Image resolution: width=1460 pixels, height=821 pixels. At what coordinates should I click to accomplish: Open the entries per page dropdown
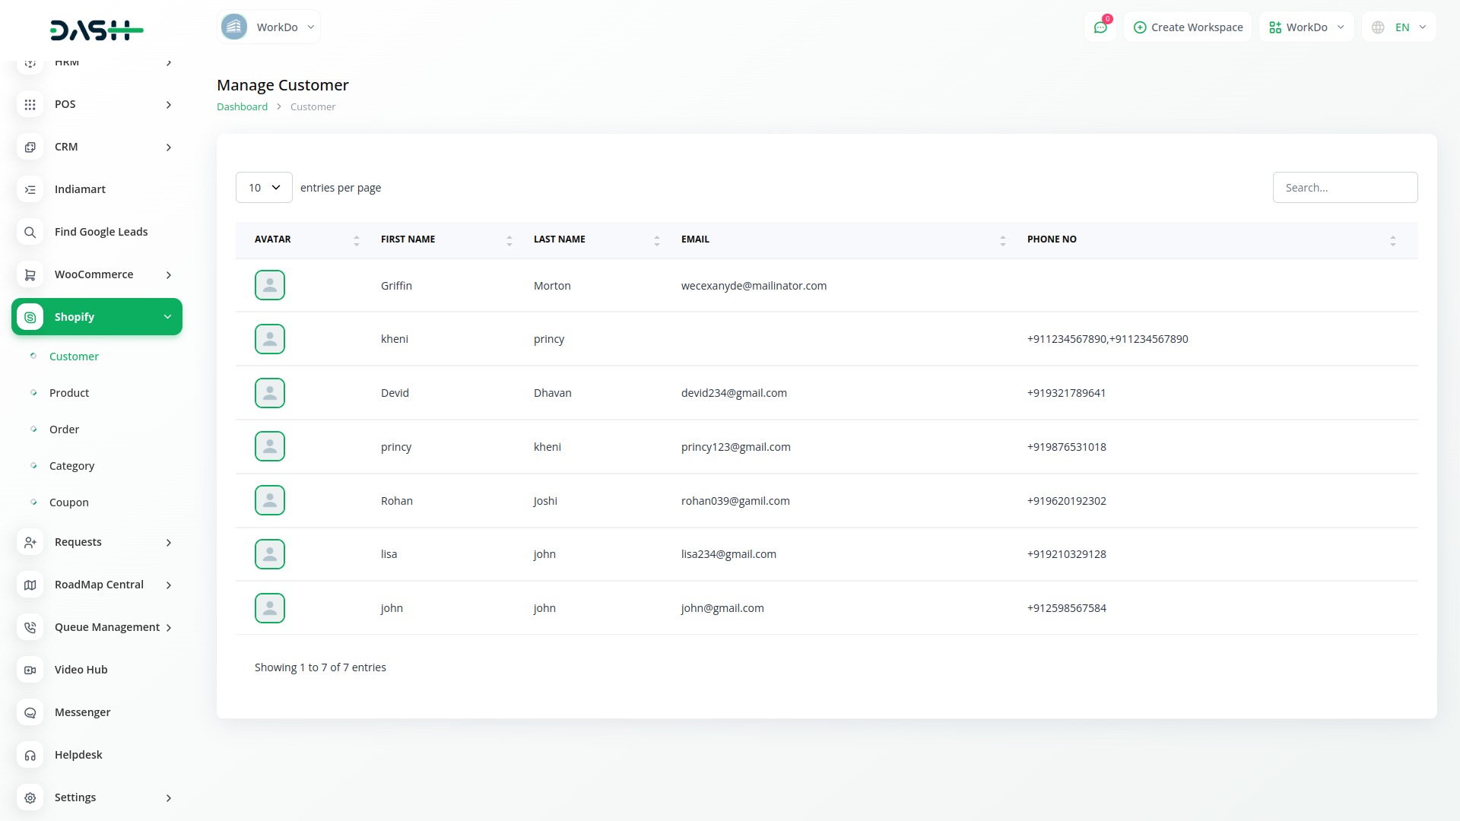click(x=264, y=188)
